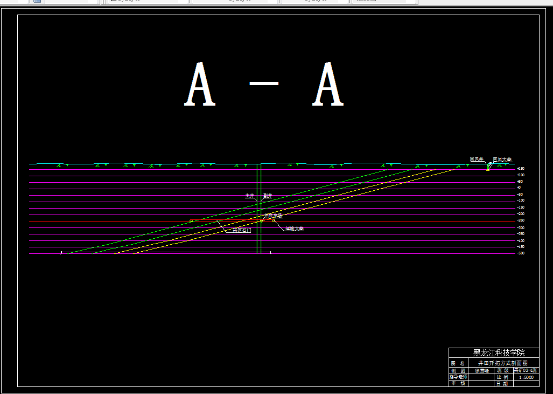Screen dimensions: 553x394
Task: Click the +100 elevation label
Action: [x=521, y=175]
